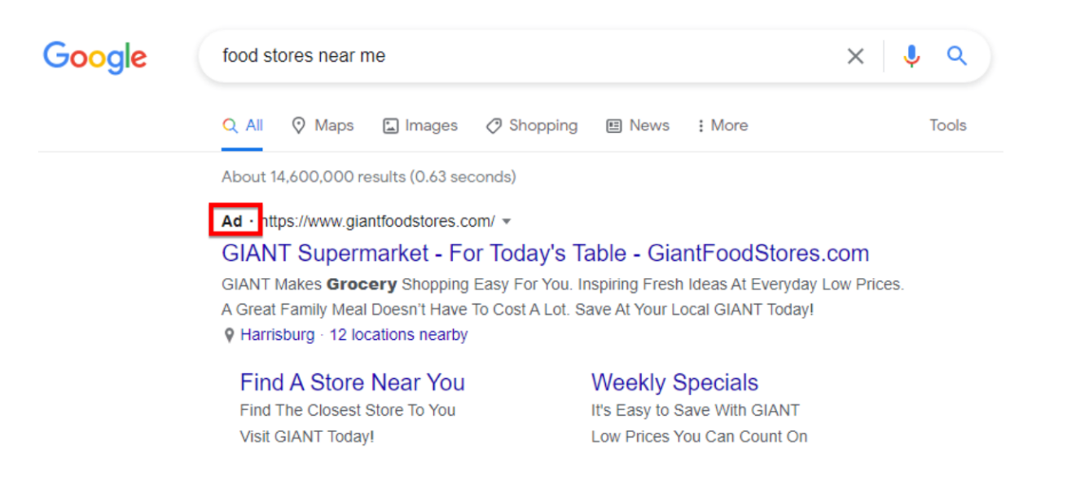The image size is (1076, 489).
Task: Select the Images search icon
Action: pos(392,125)
